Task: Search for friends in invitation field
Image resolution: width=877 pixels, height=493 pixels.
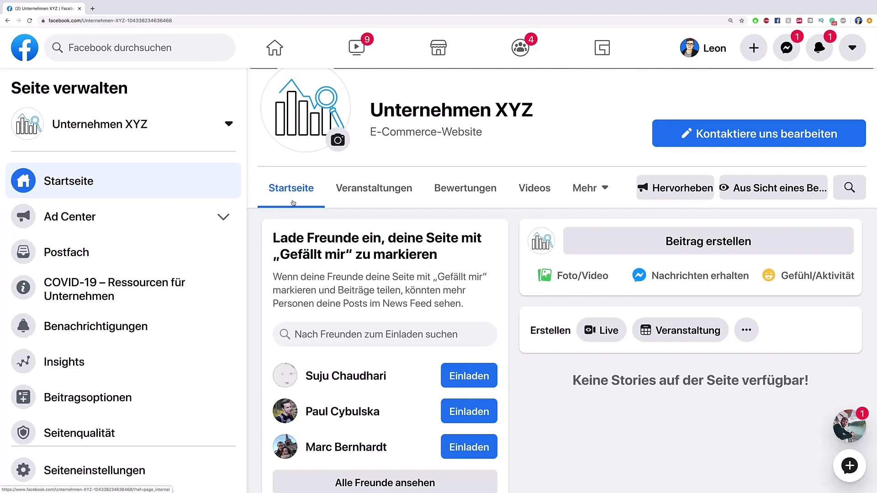Action: [x=385, y=334]
